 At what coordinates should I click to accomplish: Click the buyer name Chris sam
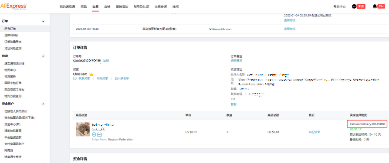[80, 74]
